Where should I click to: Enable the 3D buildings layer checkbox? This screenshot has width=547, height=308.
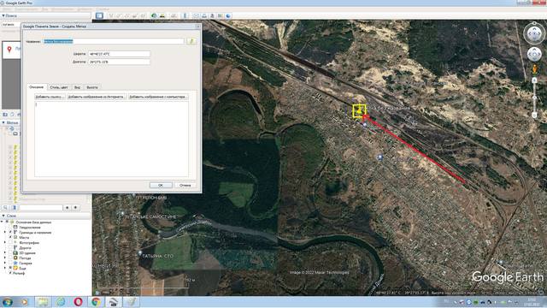click(x=10, y=253)
